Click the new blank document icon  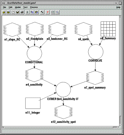[x=13, y=12]
